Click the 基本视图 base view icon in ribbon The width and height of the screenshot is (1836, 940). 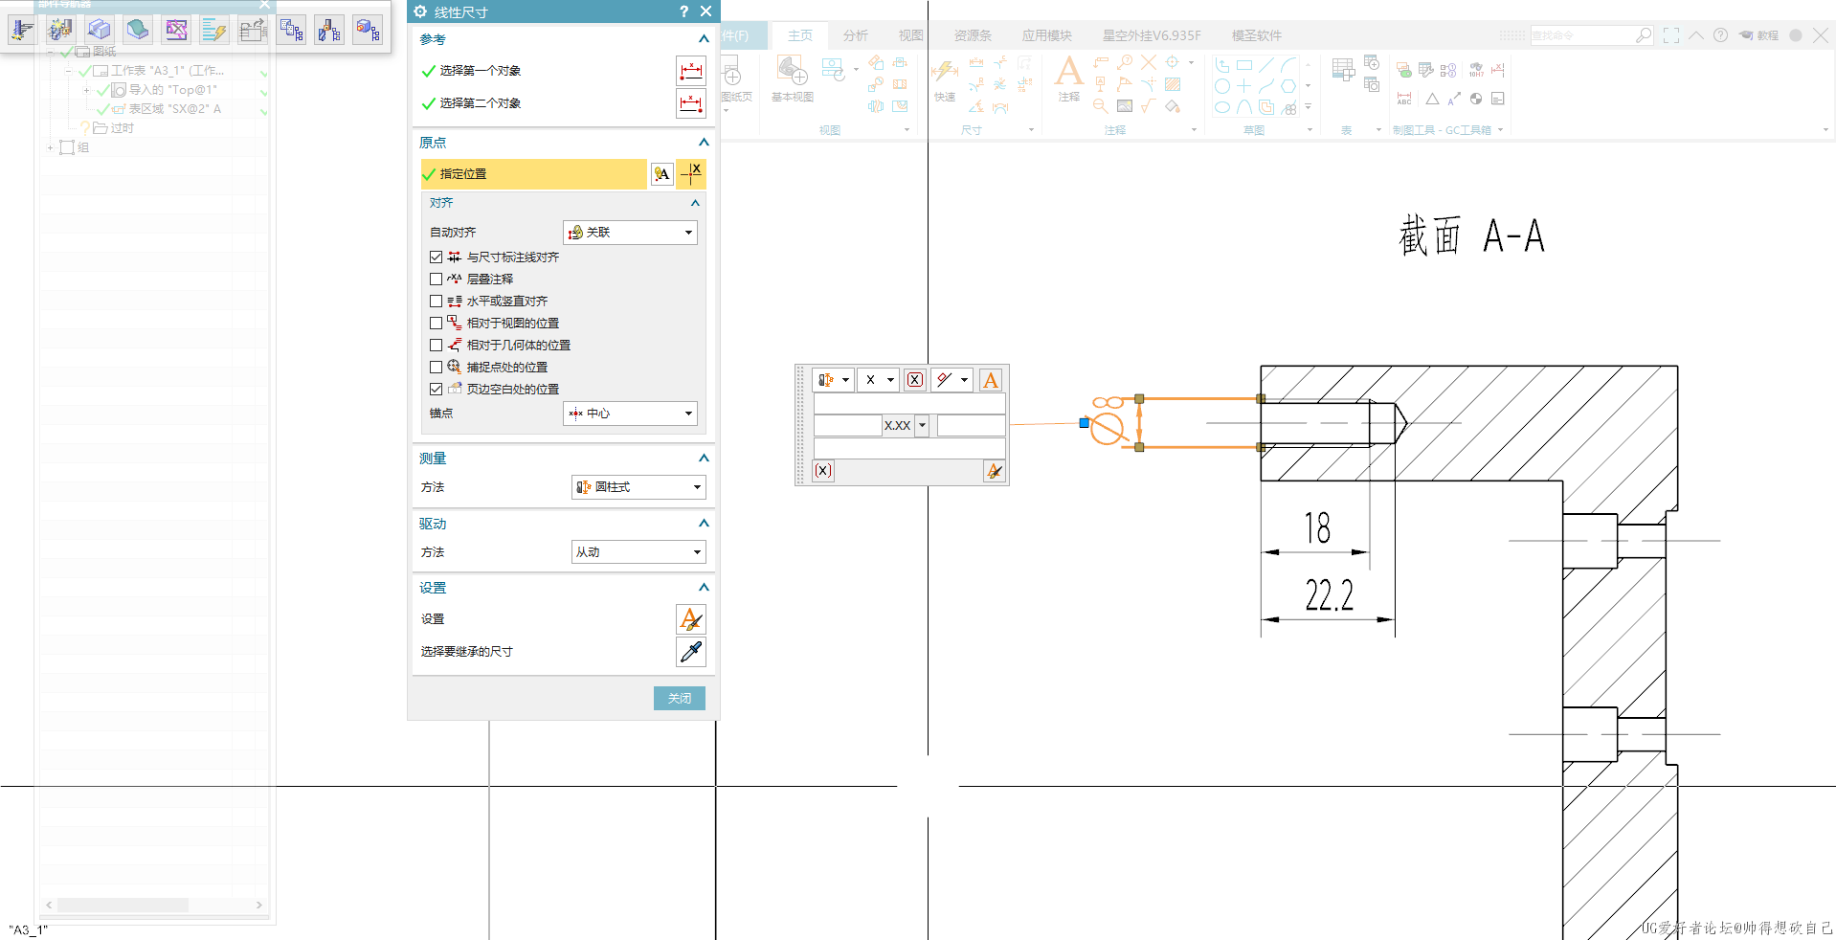click(x=793, y=78)
